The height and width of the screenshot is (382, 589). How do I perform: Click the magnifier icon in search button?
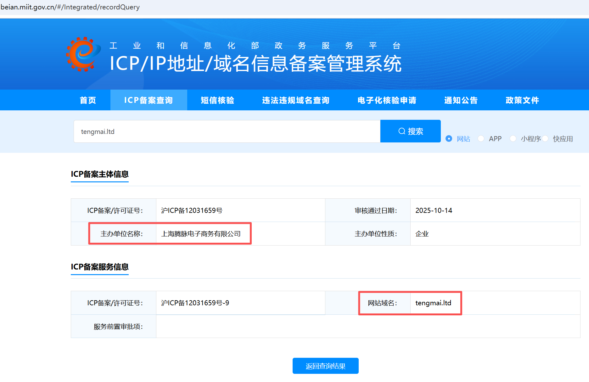click(402, 131)
